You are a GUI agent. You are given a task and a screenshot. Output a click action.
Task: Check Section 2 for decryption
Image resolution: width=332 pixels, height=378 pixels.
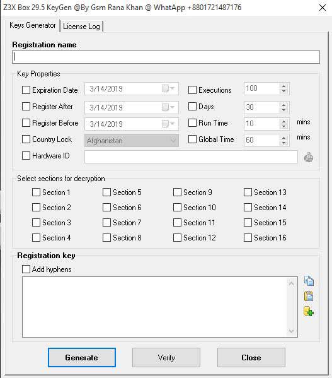click(x=36, y=208)
